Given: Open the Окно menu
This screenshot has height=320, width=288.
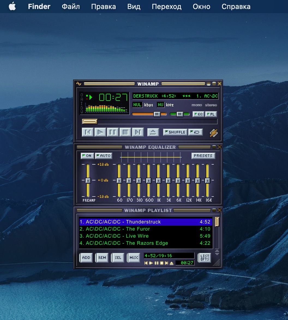Looking at the screenshot, I should pos(201,7).
